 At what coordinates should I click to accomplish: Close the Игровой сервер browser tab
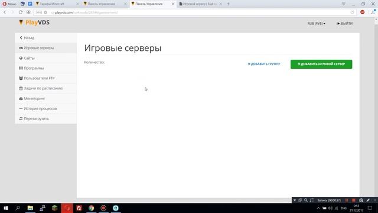[220, 4]
